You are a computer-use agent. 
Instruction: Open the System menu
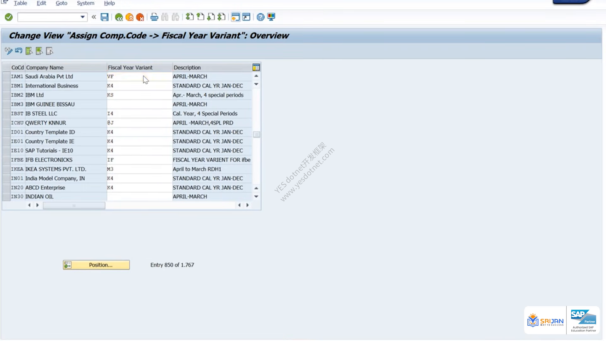point(86,3)
